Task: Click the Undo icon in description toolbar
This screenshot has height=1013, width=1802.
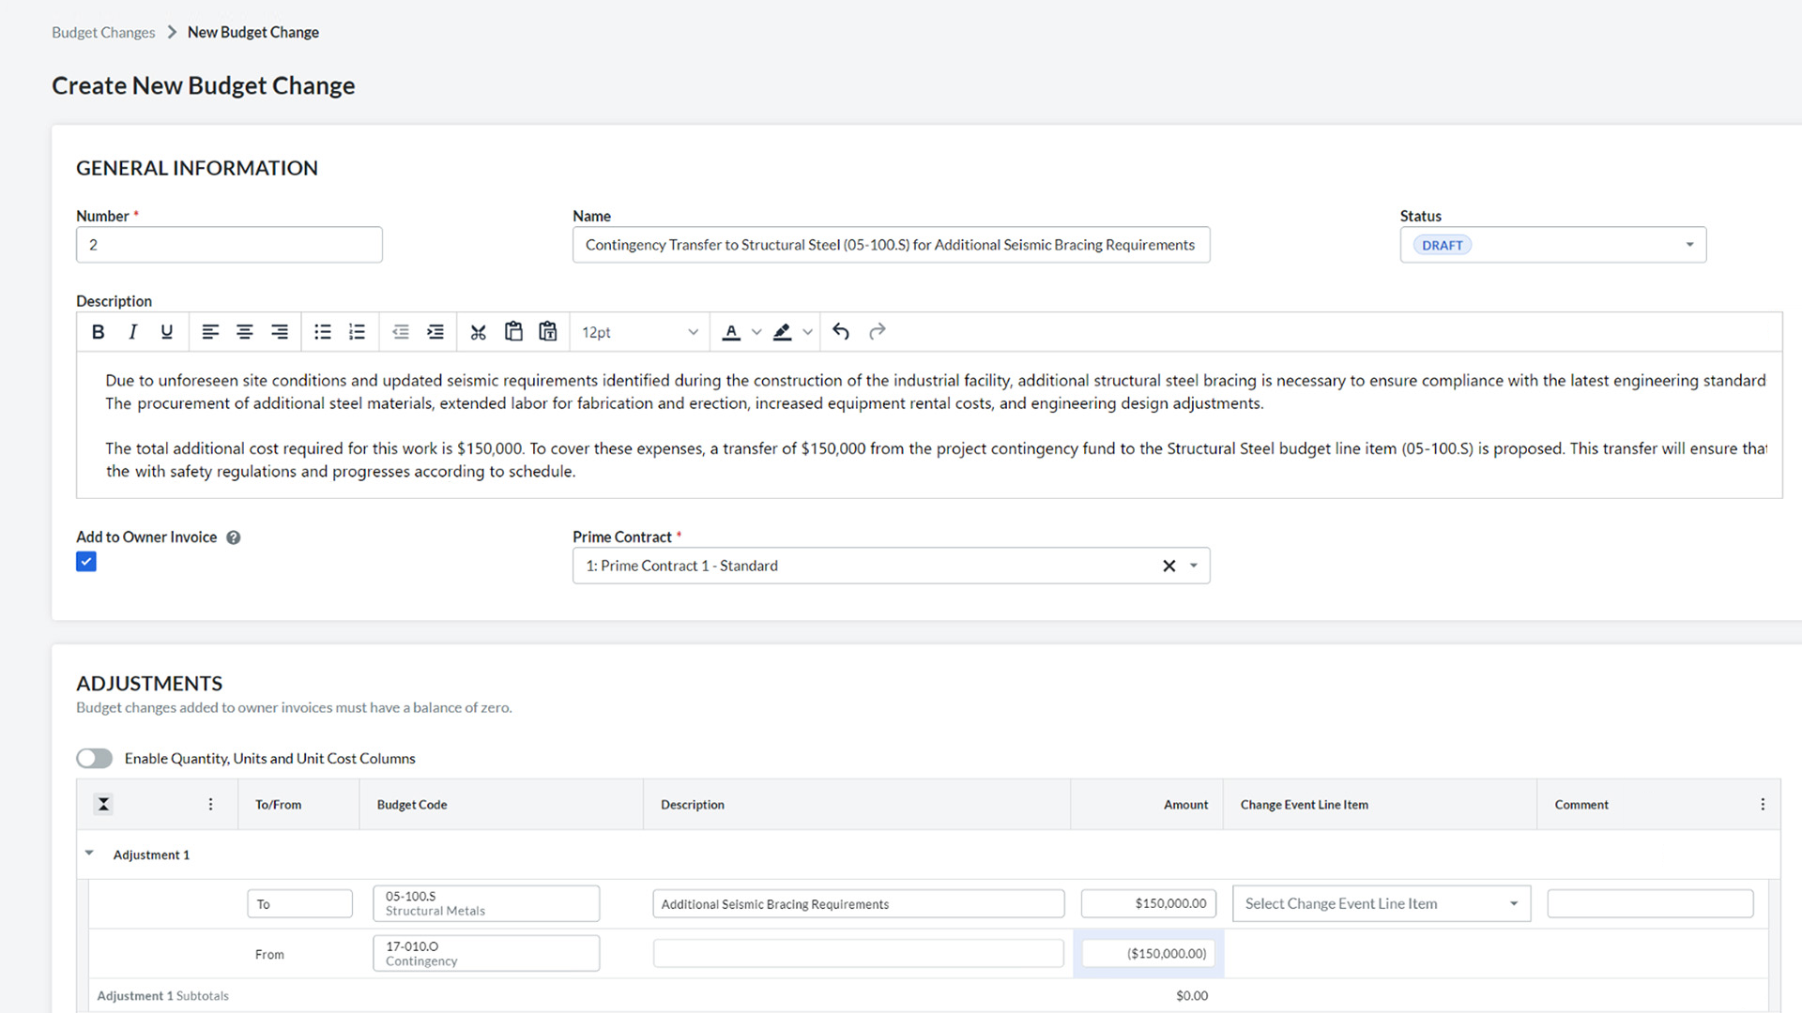Action: [840, 330]
